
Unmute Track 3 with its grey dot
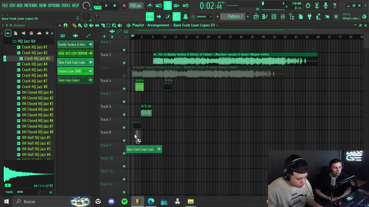124,76
